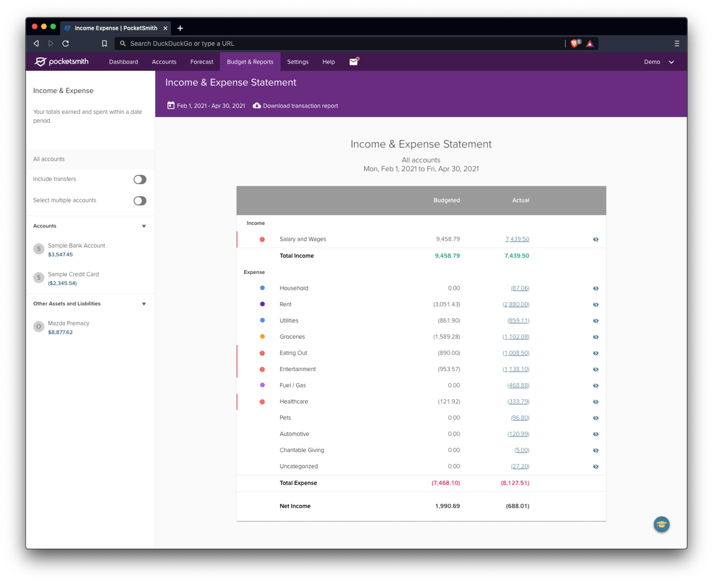Screen dimensions: 713x583
Task: Open the Demo user dropdown
Action: click(x=658, y=62)
